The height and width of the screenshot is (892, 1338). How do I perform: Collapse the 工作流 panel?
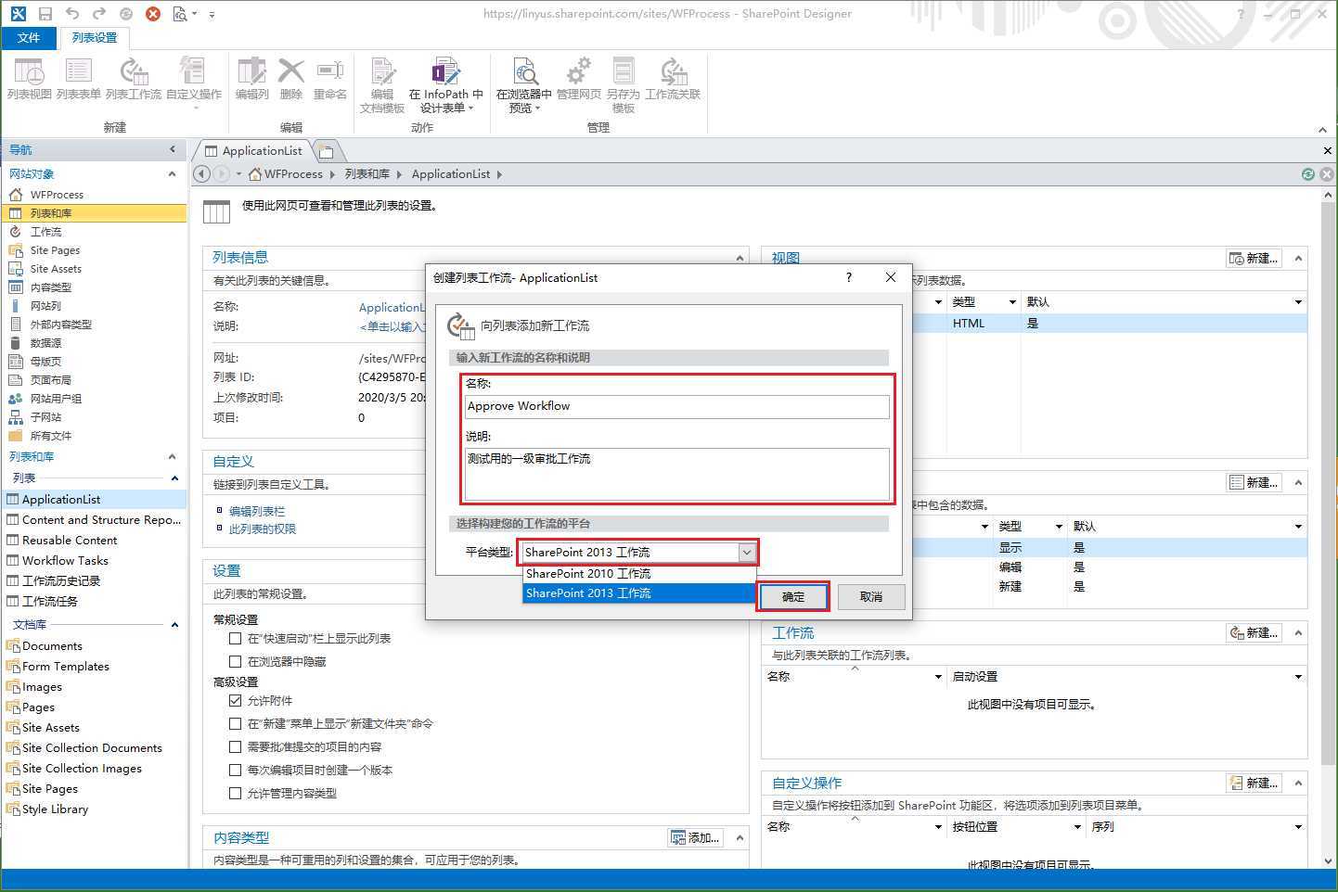point(1298,633)
